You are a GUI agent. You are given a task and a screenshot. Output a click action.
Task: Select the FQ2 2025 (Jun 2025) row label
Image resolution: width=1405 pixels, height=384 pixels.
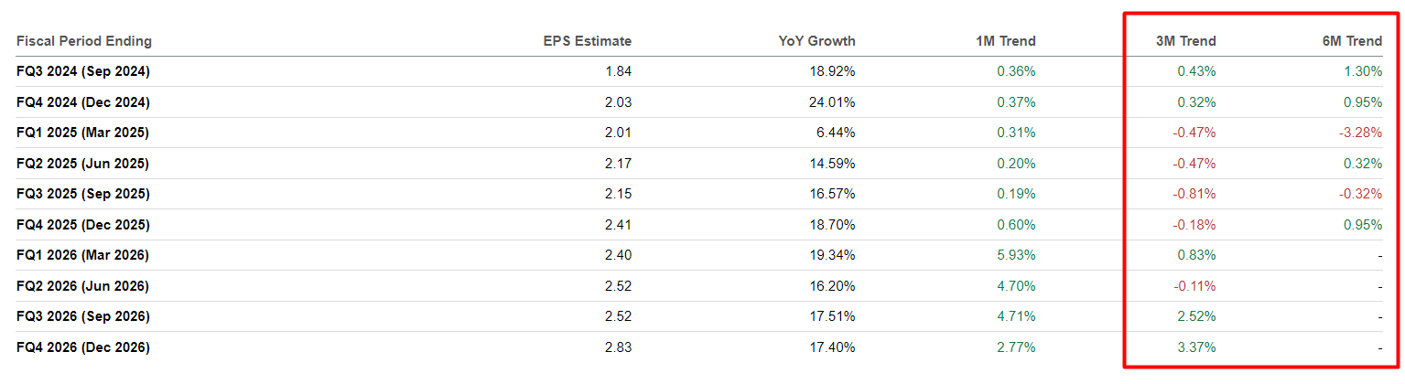(x=82, y=164)
